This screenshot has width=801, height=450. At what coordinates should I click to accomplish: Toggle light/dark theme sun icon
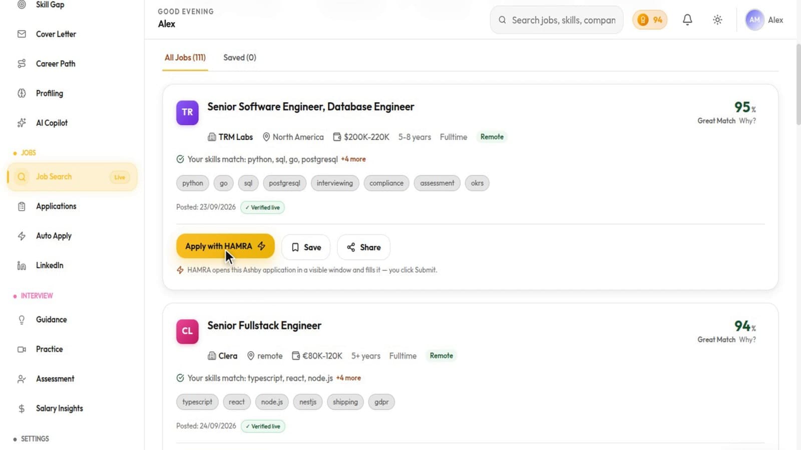[717, 20]
